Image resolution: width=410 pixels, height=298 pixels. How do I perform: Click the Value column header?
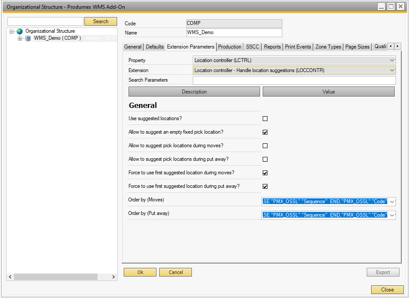pos(328,92)
